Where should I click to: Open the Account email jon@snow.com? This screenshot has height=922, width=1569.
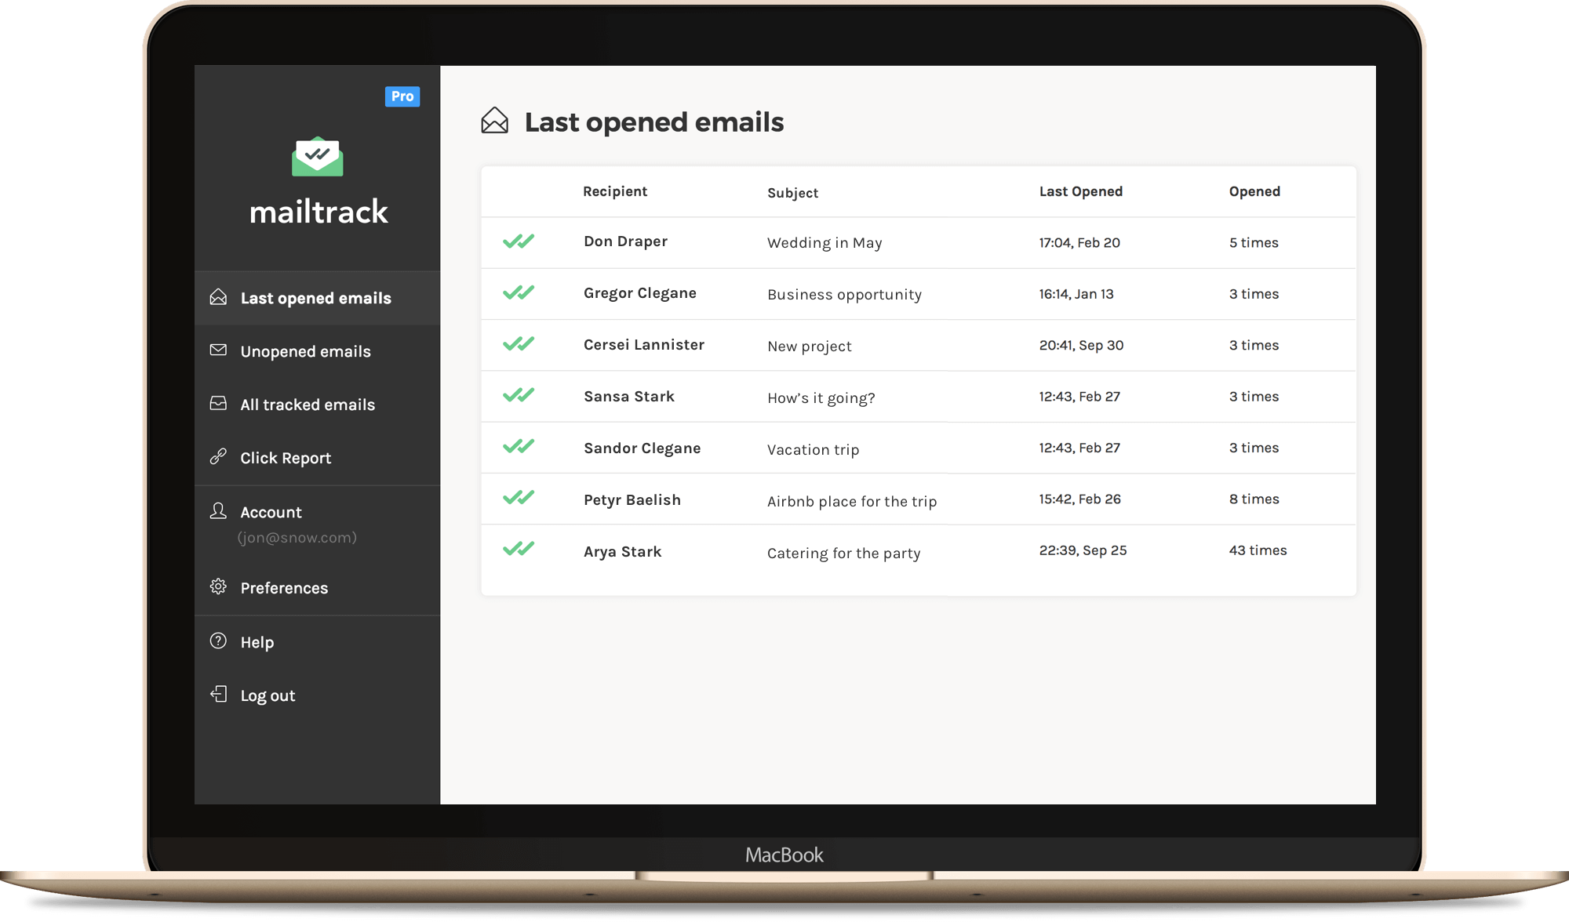[297, 537]
